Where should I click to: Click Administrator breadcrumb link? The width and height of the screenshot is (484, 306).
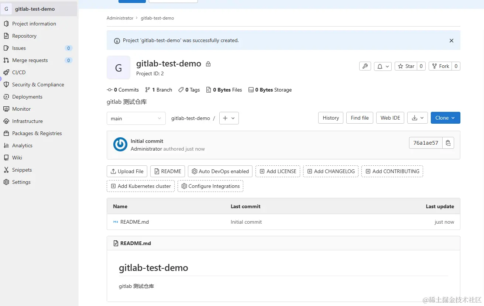[x=120, y=18]
